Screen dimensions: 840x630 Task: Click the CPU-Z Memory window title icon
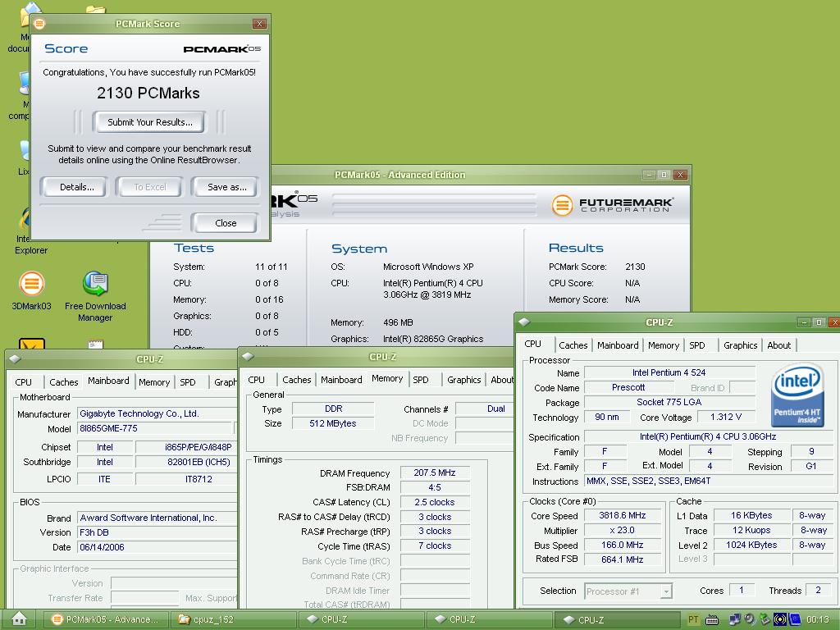click(x=248, y=357)
